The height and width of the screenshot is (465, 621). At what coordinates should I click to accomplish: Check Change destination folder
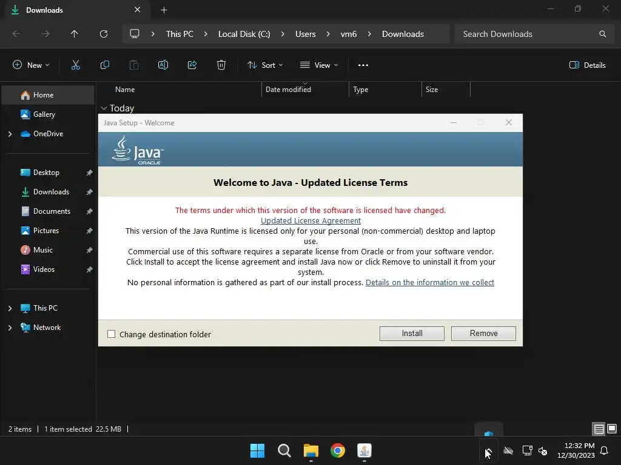pyautogui.click(x=112, y=334)
